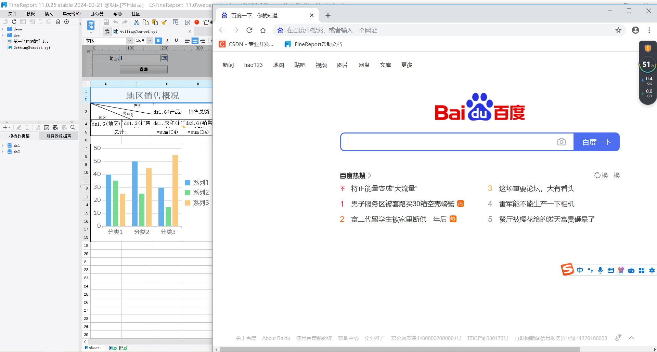Click the 地区销售概况 title cell

[152, 95]
